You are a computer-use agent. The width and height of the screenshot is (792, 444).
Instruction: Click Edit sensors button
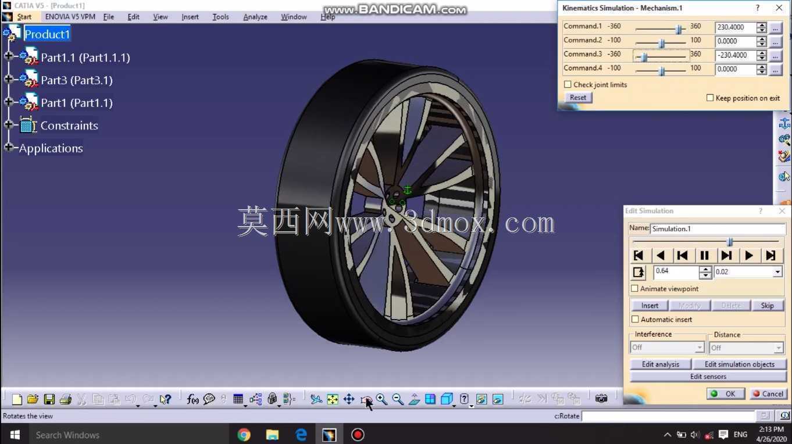point(708,377)
